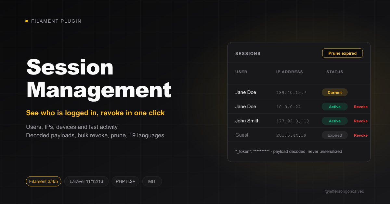
Task: Click the SESSIONS panel title
Action: coord(248,53)
